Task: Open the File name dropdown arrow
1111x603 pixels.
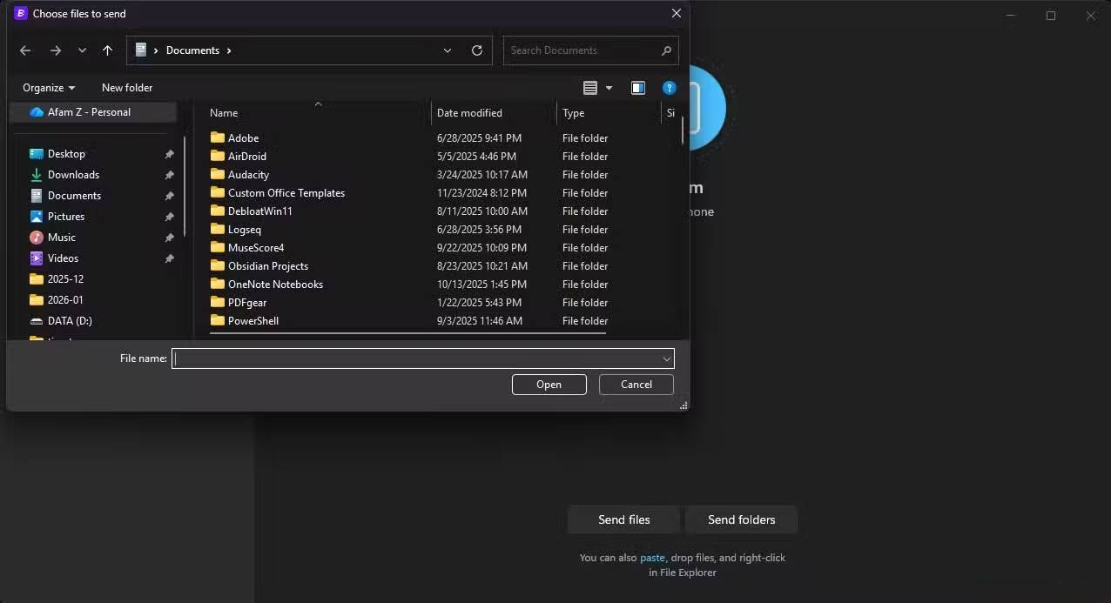Action: pyautogui.click(x=666, y=358)
